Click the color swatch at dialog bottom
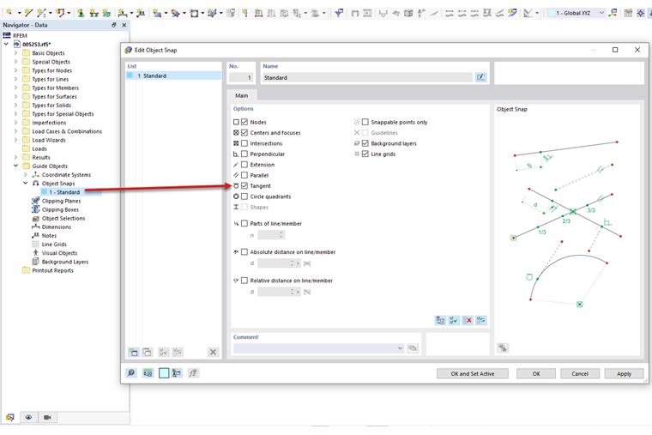Screen dimensions: 652x435 pyautogui.click(x=164, y=373)
